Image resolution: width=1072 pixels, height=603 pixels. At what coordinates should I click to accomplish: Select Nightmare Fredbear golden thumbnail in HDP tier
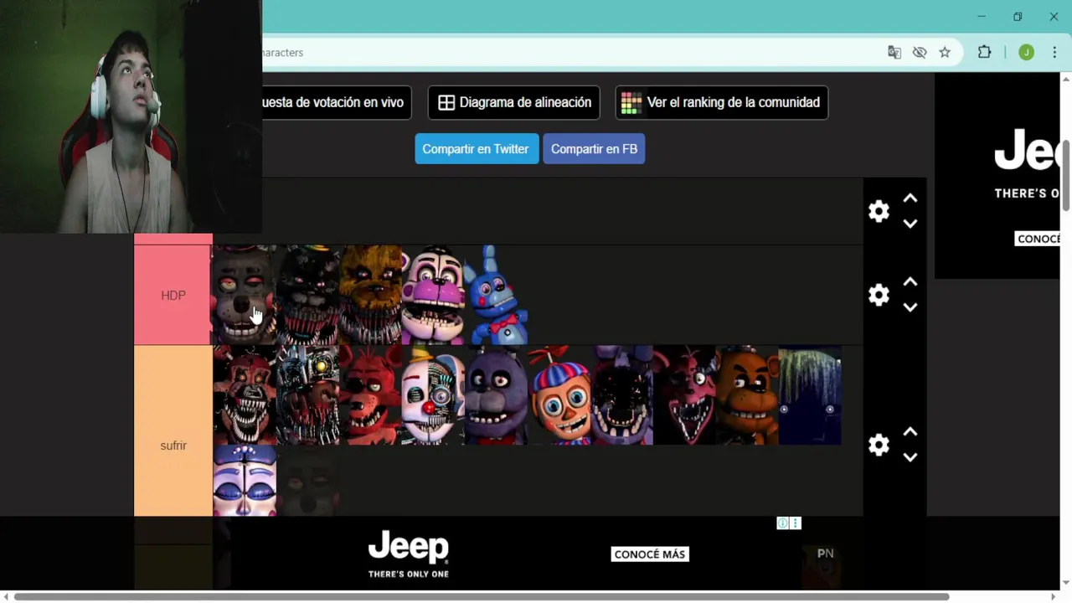pyautogui.click(x=370, y=295)
